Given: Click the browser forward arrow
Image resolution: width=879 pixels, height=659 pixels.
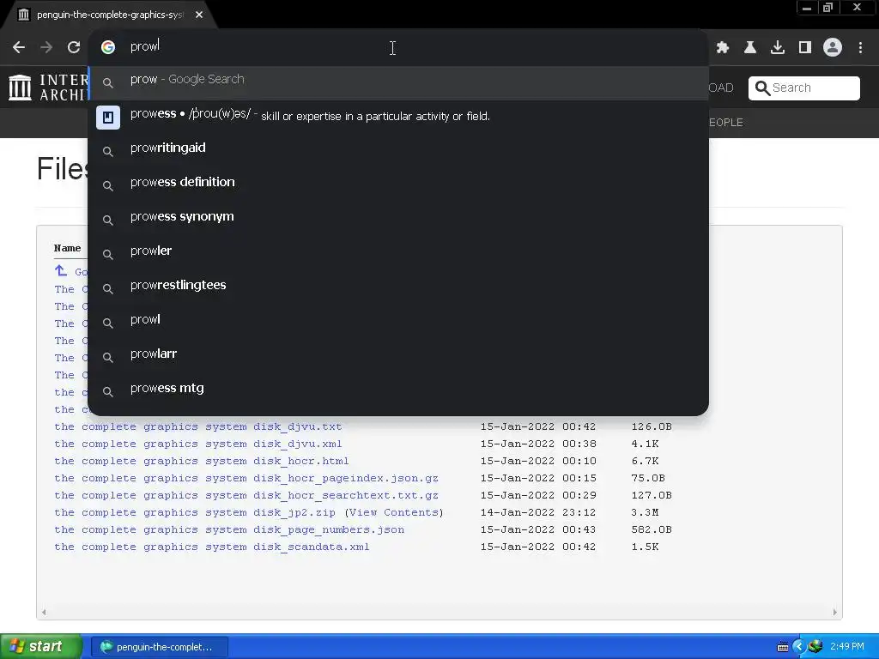Looking at the screenshot, I should point(46,47).
